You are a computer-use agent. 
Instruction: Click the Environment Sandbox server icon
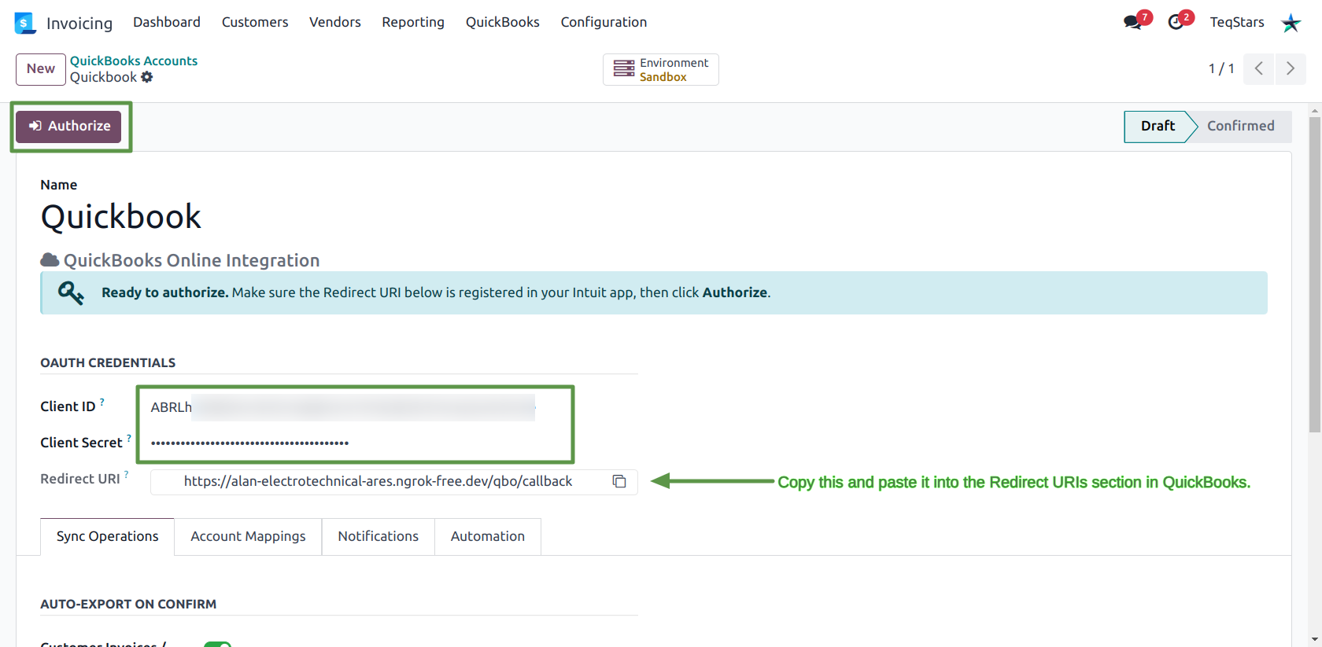[x=624, y=69]
